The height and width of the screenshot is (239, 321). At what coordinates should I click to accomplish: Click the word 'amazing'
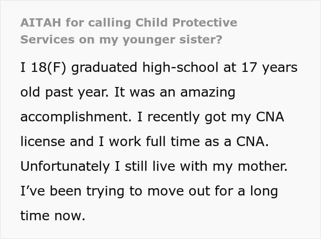[208, 92]
